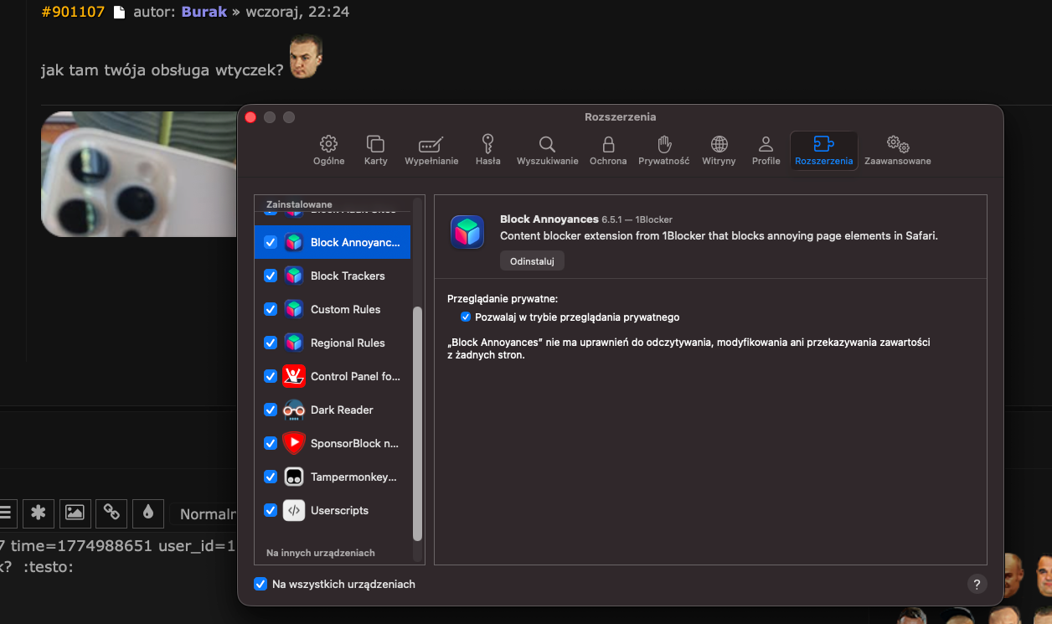The image size is (1052, 624).
Task: Disable the Block Trackers extension checkbox
Action: pos(271,276)
